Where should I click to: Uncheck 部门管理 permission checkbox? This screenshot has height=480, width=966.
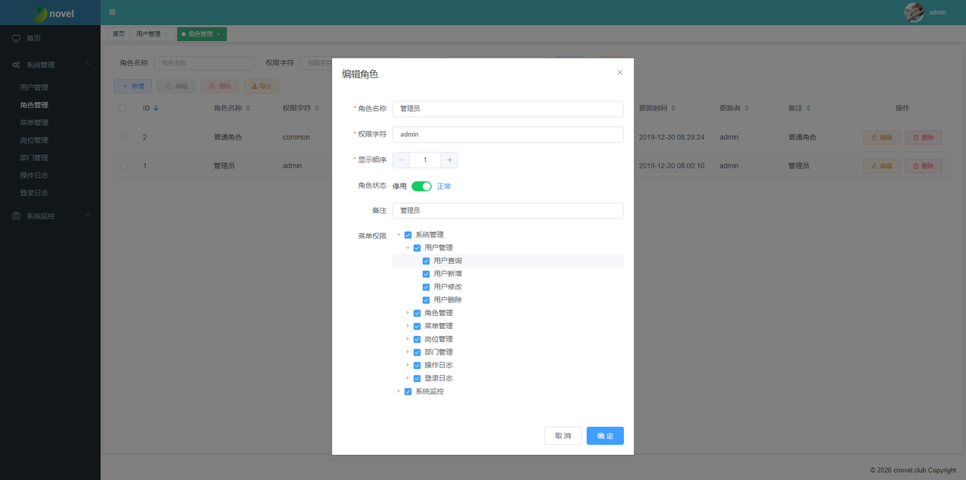tap(417, 352)
